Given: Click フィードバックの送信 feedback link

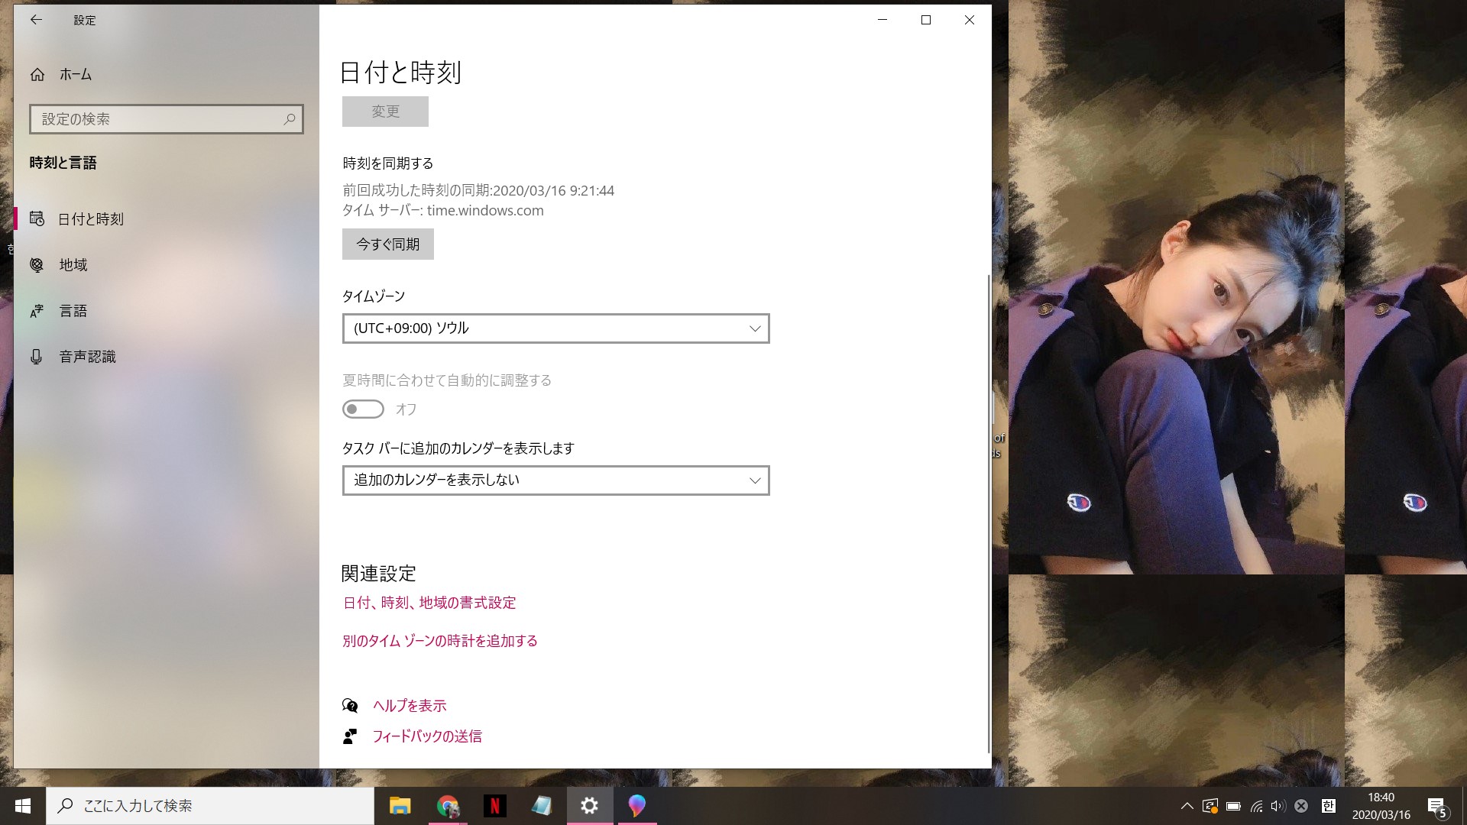Looking at the screenshot, I should (427, 736).
